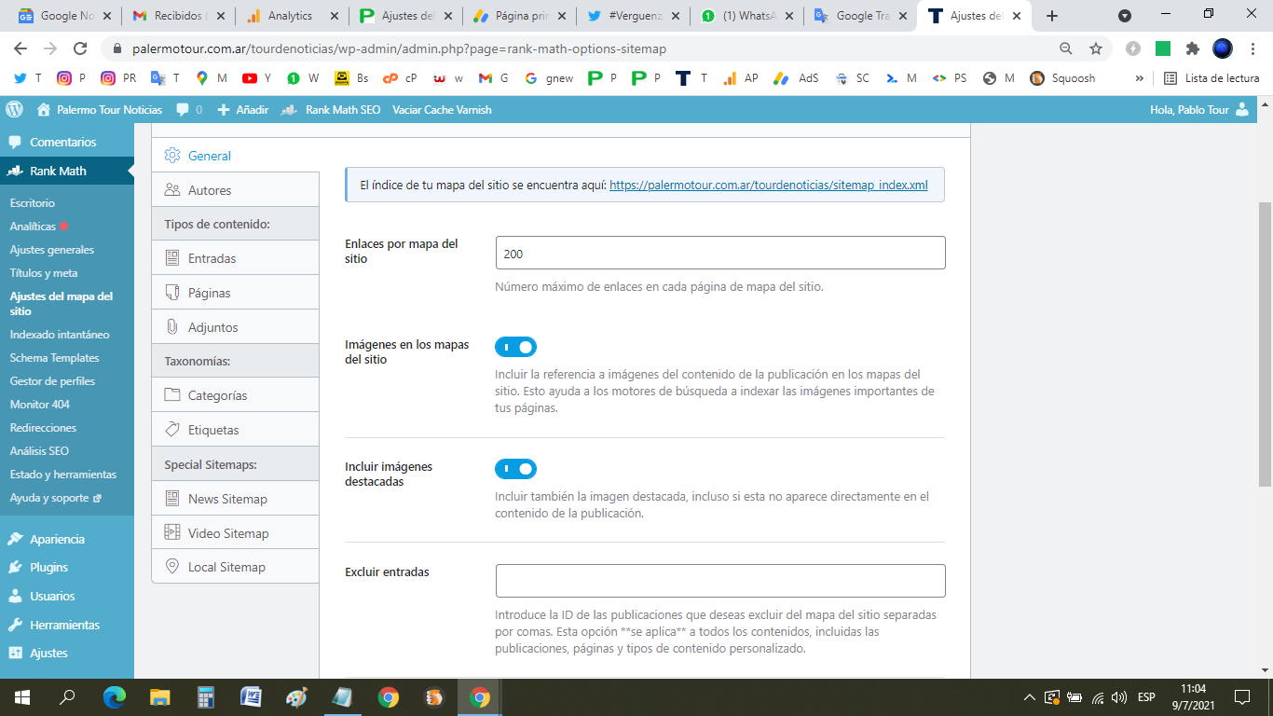This screenshot has height=716, width=1273.
Task: Open the sitemap_index.xml link
Action: 768,185
